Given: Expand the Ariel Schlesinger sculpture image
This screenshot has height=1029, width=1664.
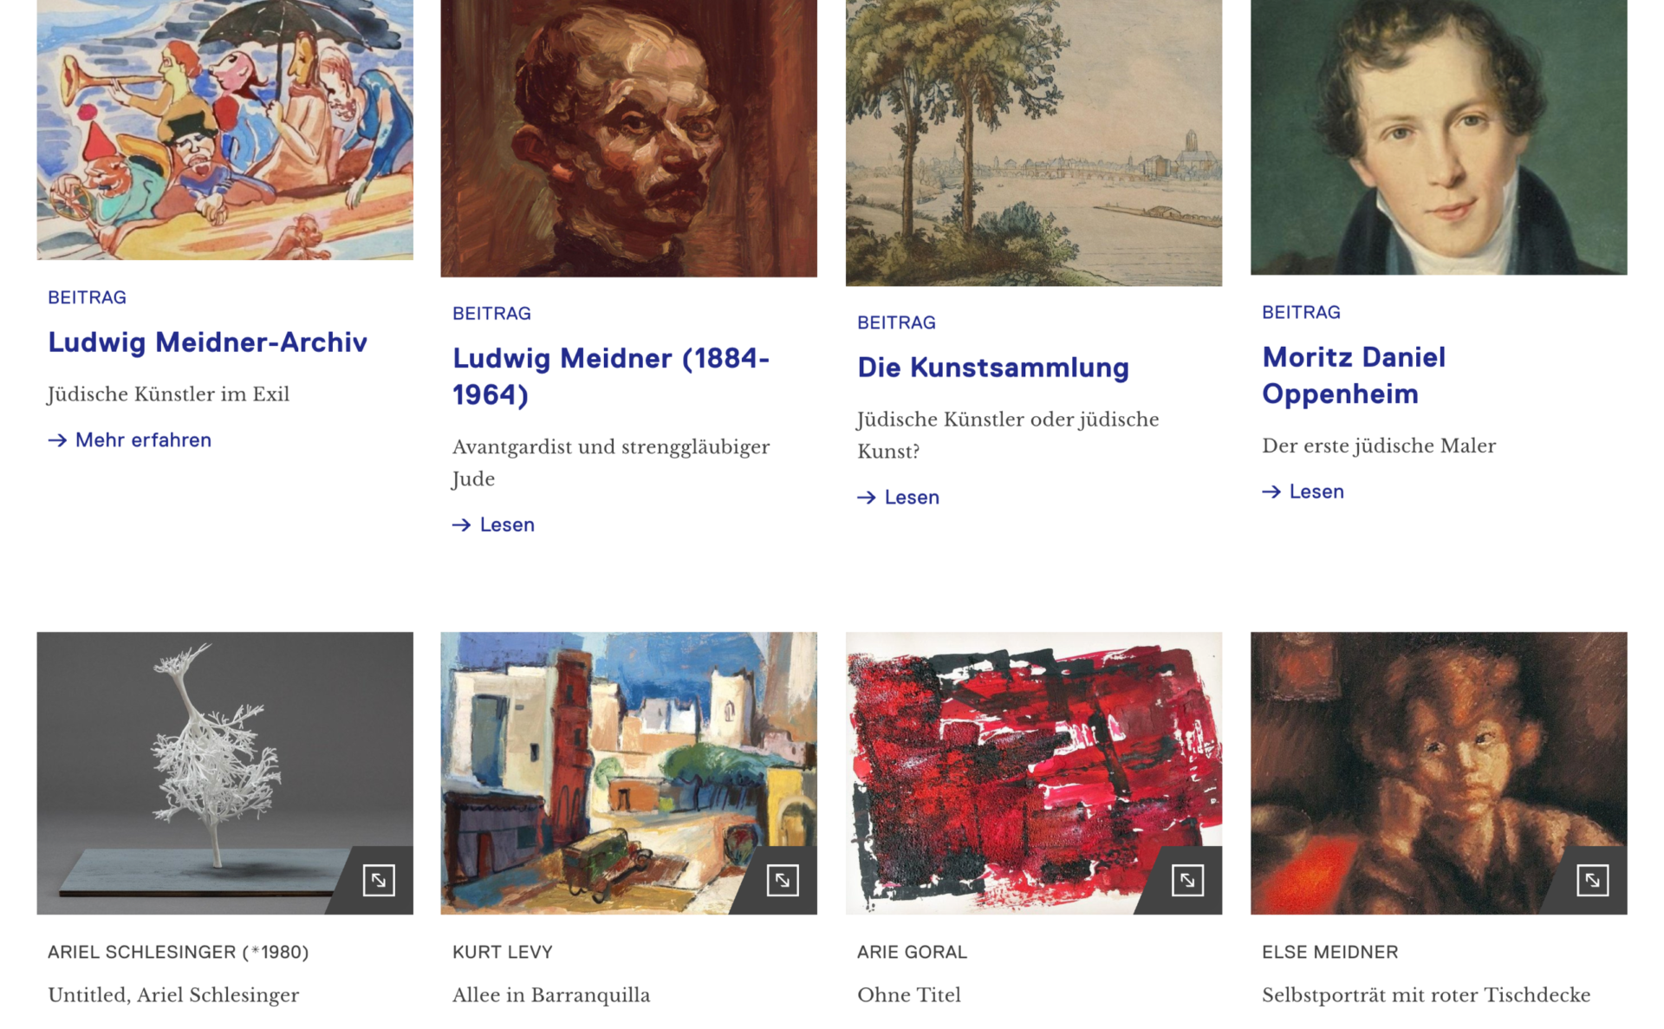Looking at the screenshot, I should tap(379, 880).
